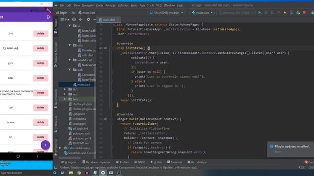The image size is (314, 176).
Task: Open the Structure side tab
Action: click(55, 124)
